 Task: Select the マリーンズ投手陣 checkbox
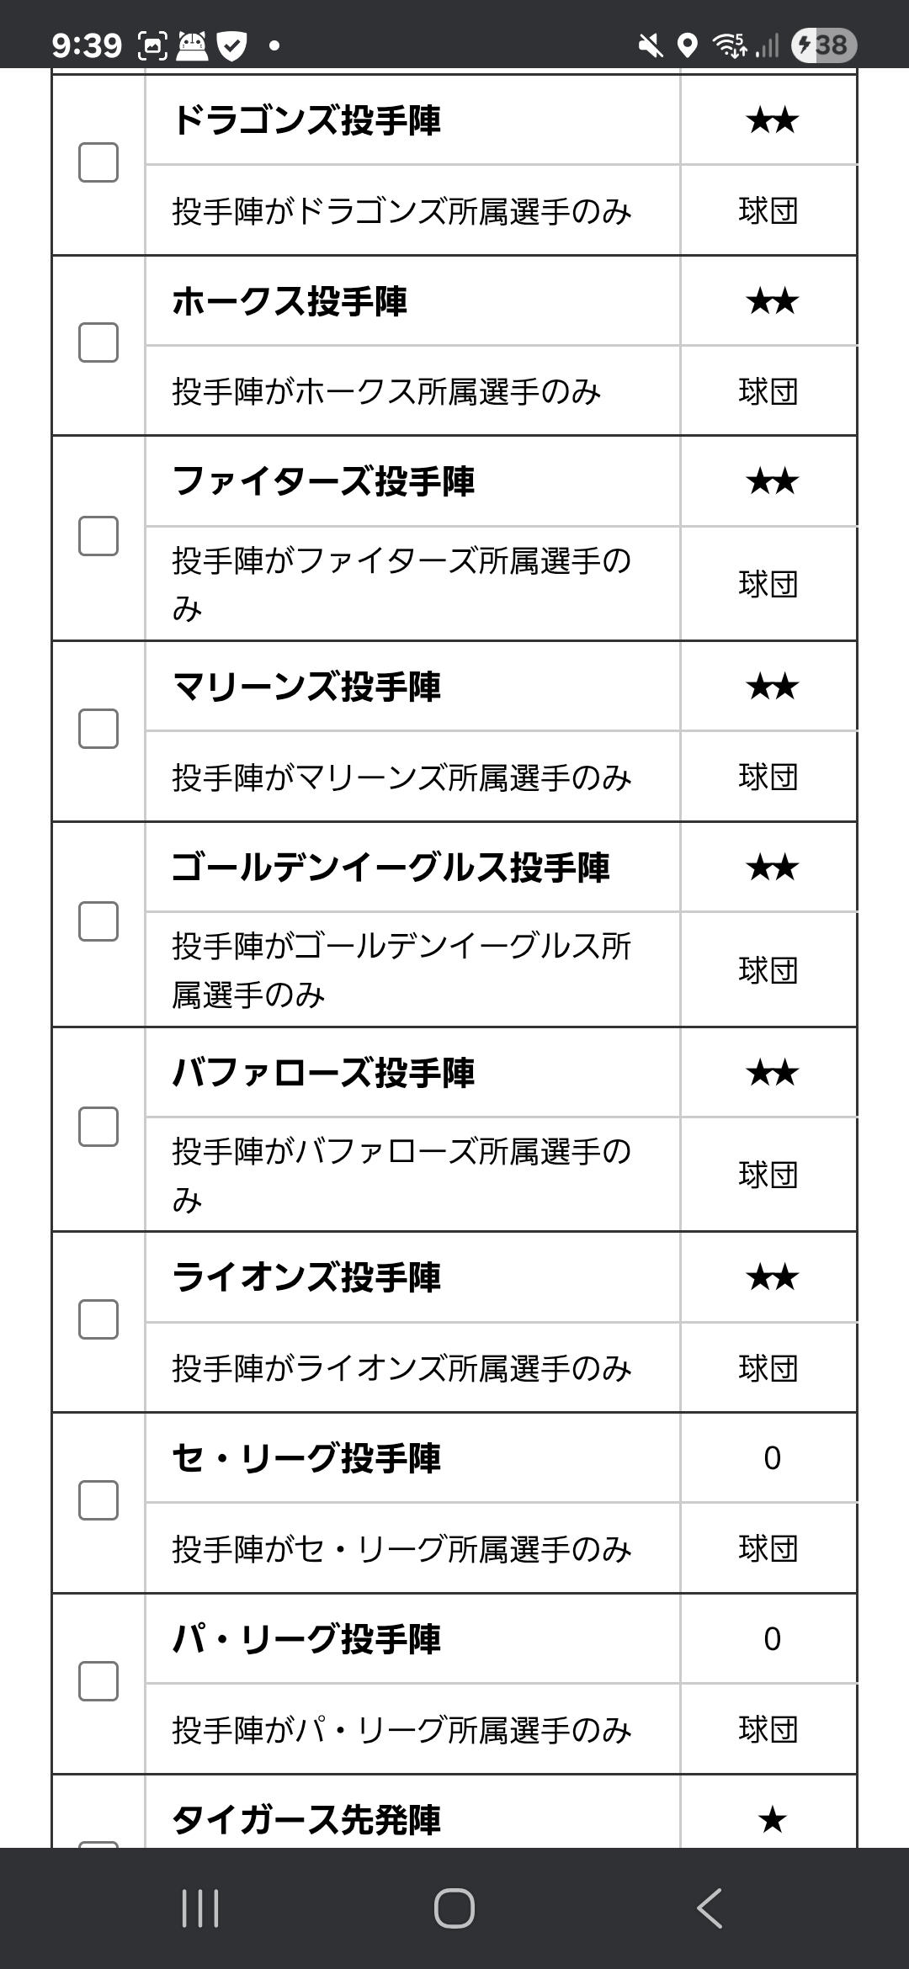click(x=98, y=729)
